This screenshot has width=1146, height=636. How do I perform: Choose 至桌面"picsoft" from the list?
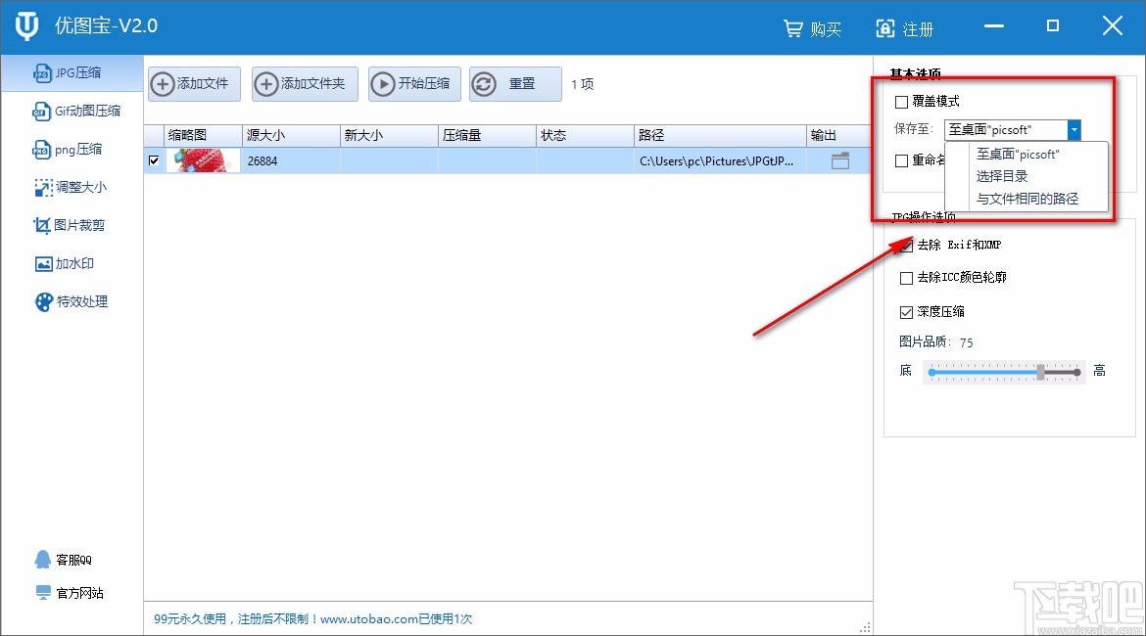click(x=1018, y=154)
